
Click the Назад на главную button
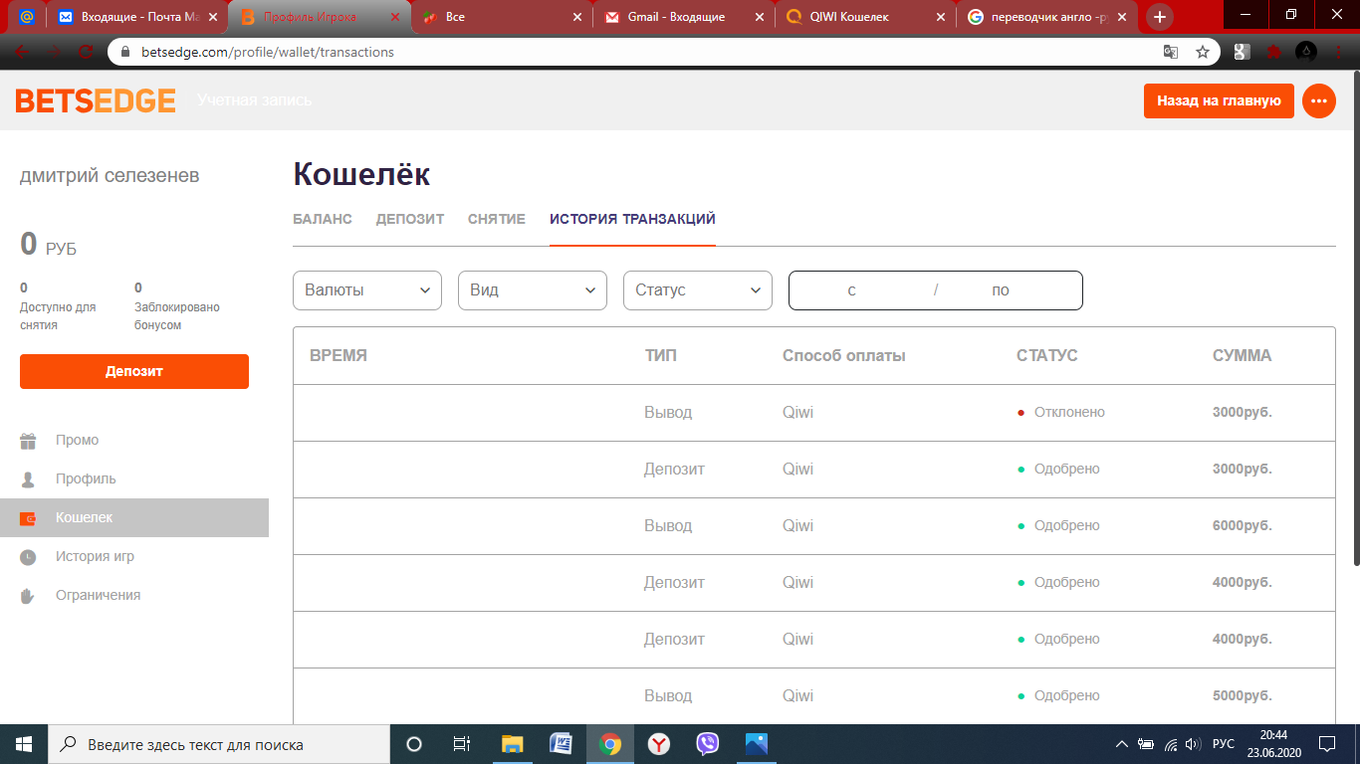coord(1219,100)
